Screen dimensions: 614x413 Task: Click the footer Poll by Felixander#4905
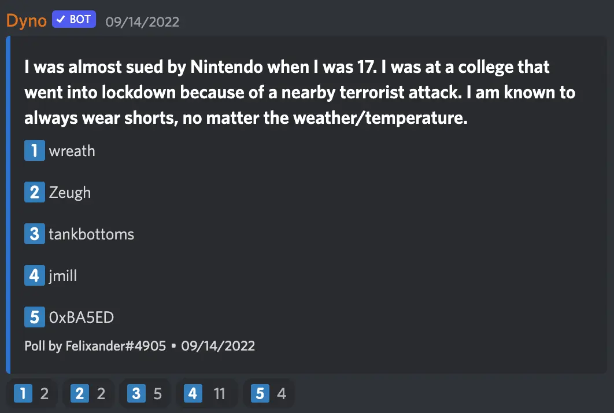tap(95, 346)
